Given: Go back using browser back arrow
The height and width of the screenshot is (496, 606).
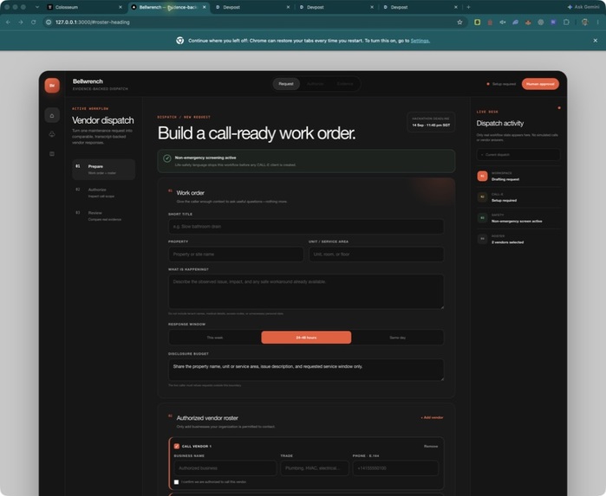Looking at the screenshot, I should (8, 23).
